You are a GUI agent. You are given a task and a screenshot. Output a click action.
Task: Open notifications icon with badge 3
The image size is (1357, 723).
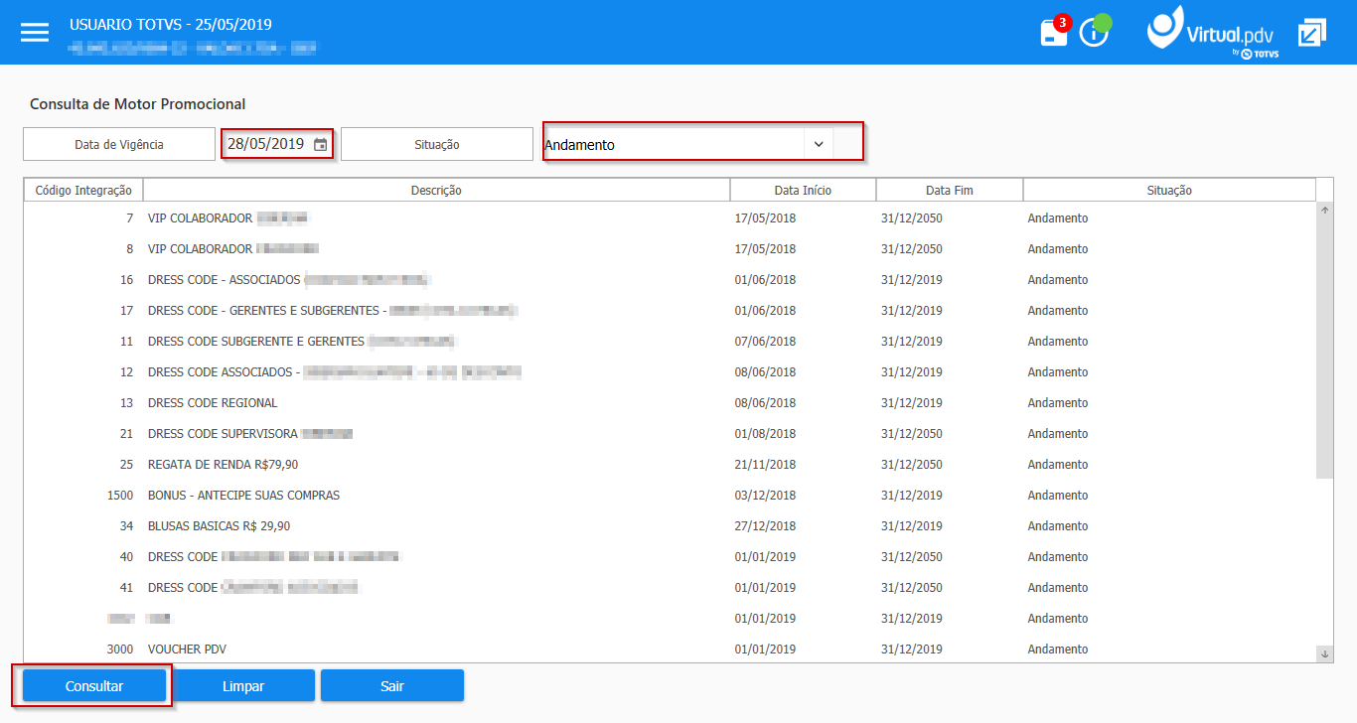(1055, 31)
